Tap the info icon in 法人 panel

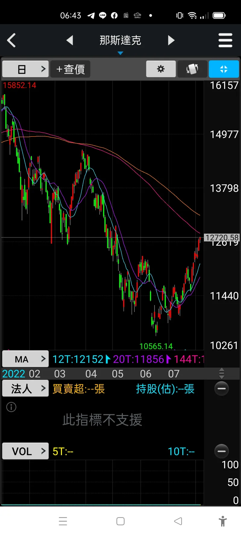pyautogui.click(x=11, y=407)
